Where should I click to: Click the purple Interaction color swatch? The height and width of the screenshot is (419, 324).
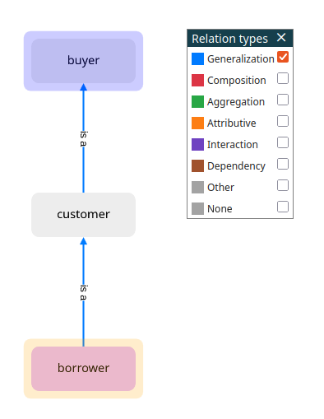[x=197, y=145]
